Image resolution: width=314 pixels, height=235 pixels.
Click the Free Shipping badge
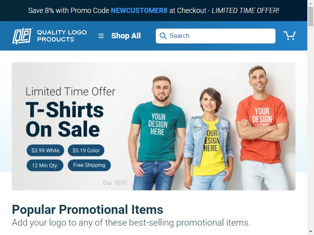(x=89, y=165)
